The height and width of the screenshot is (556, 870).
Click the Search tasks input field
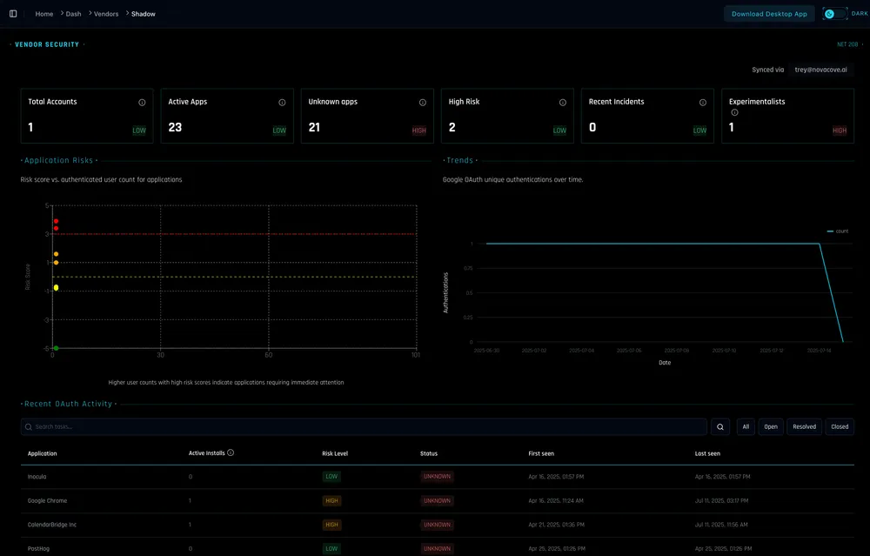click(365, 426)
